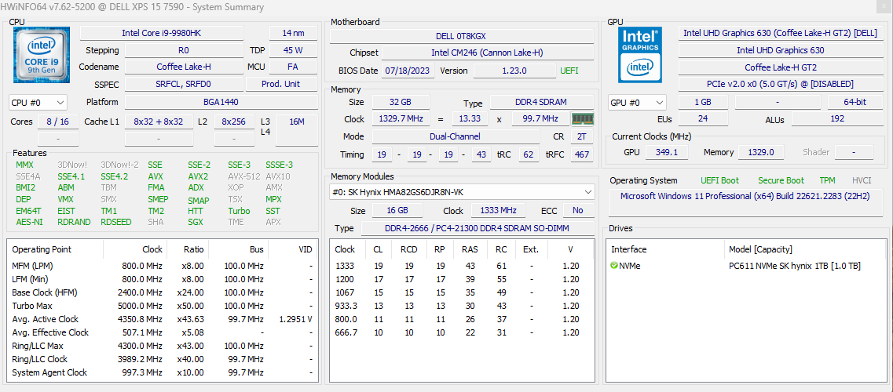Click the BIOS date 07/18/2023 field

tap(408, 71)
